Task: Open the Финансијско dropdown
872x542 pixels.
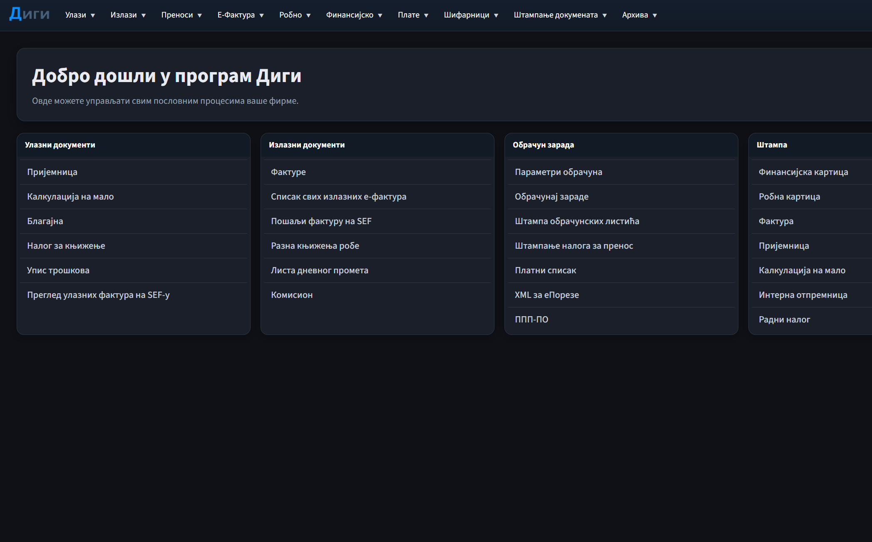Action: (354, 15)
